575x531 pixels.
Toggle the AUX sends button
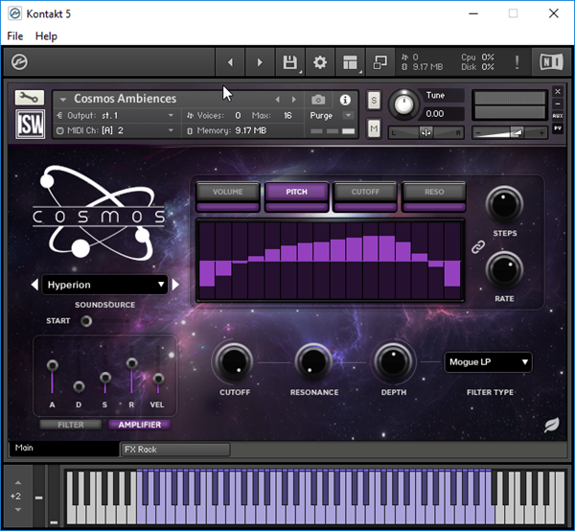[558, 116]
